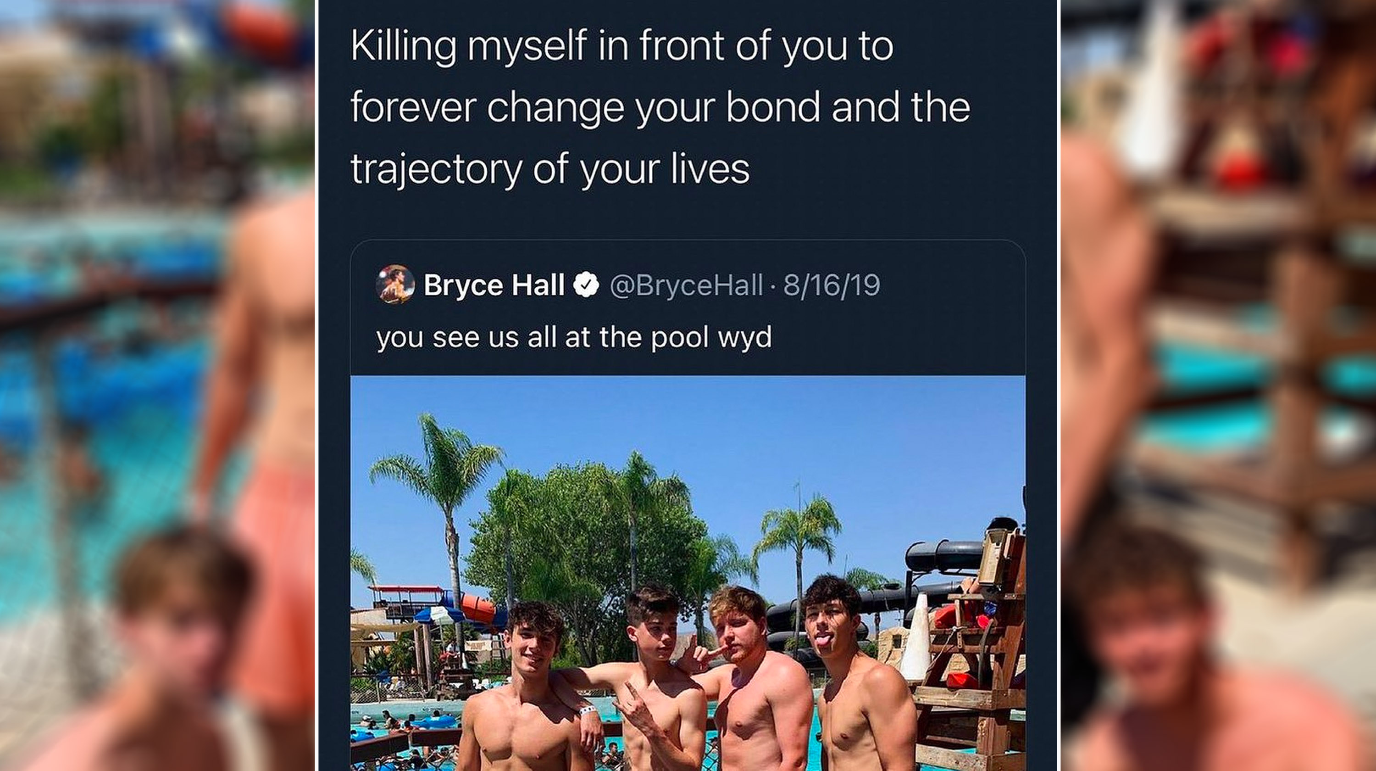Click the white wristband on the arm
The width and height of the screenshot is (1376, 771).
(x=588, y=710)
